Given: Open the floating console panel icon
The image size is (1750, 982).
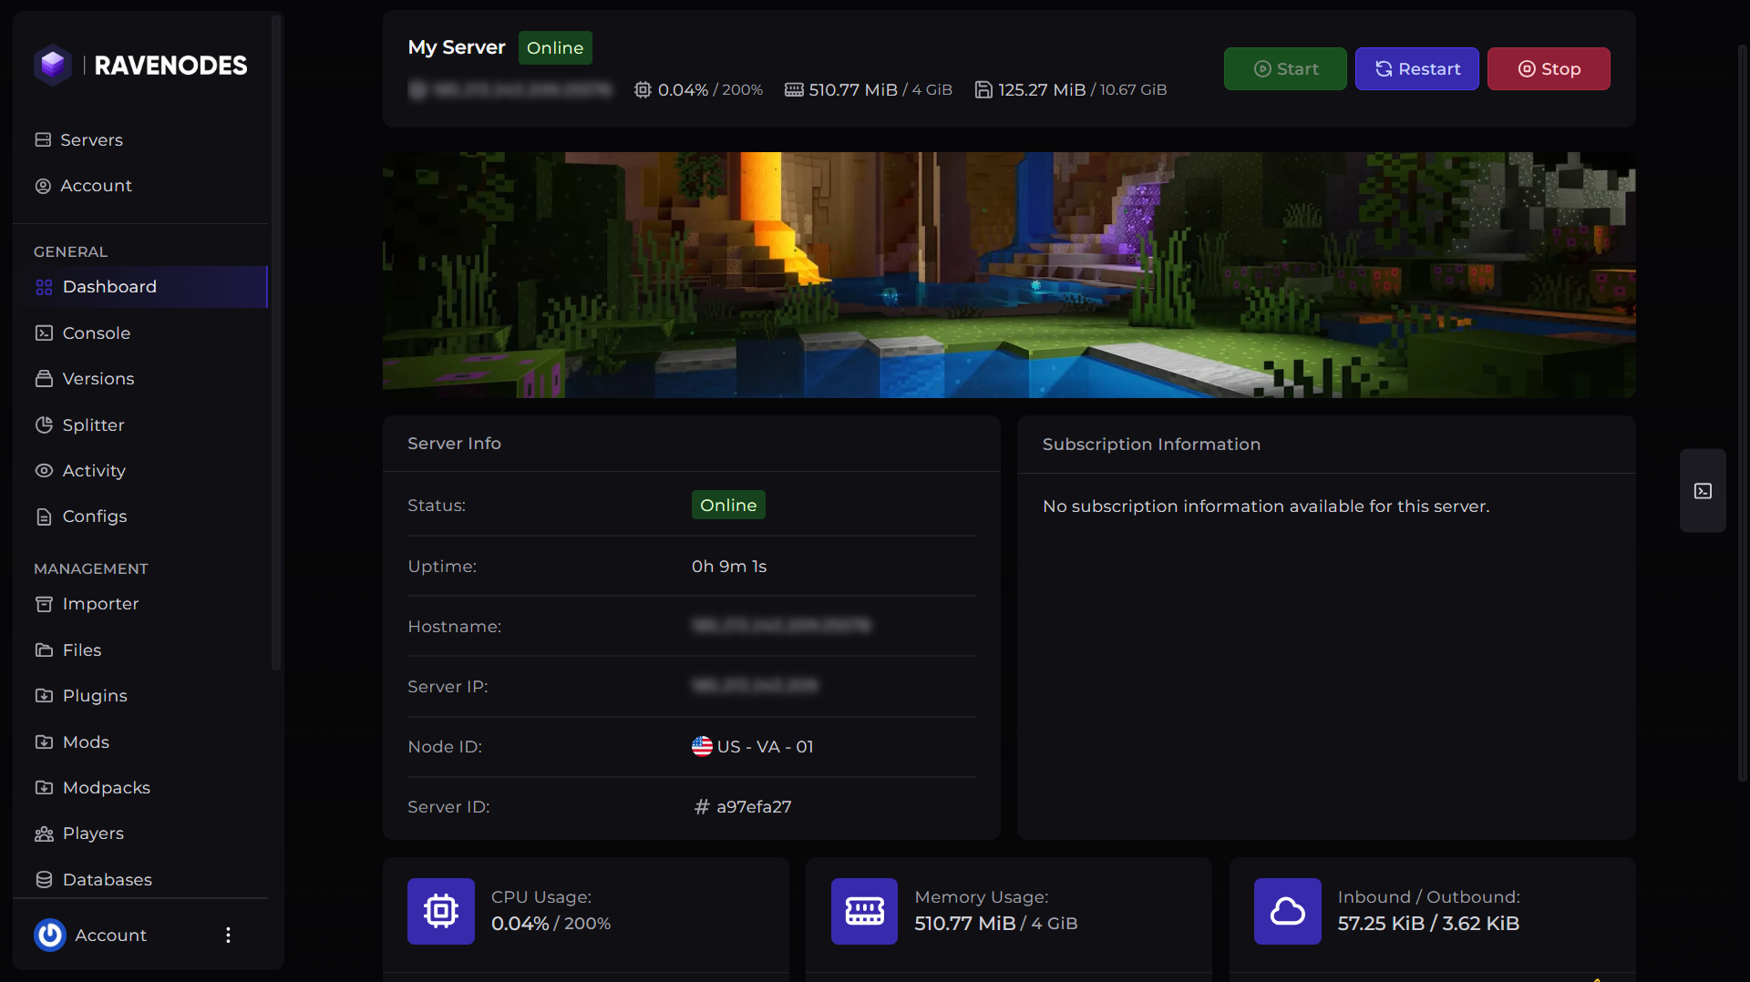Looking at the screenshot, I should pos(1703,491).
